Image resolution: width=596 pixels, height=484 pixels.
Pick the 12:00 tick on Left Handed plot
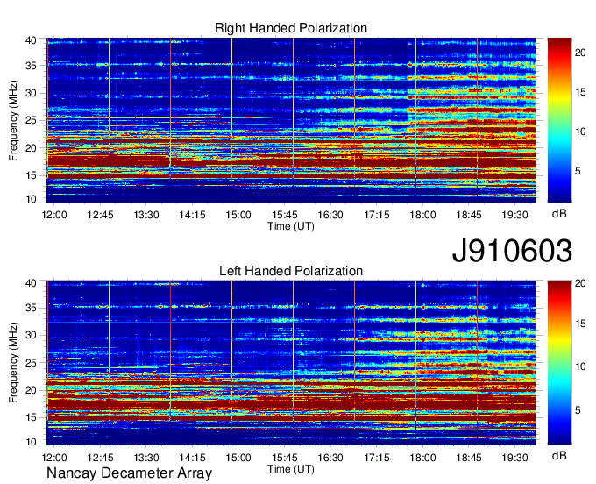tap(54, 458)
